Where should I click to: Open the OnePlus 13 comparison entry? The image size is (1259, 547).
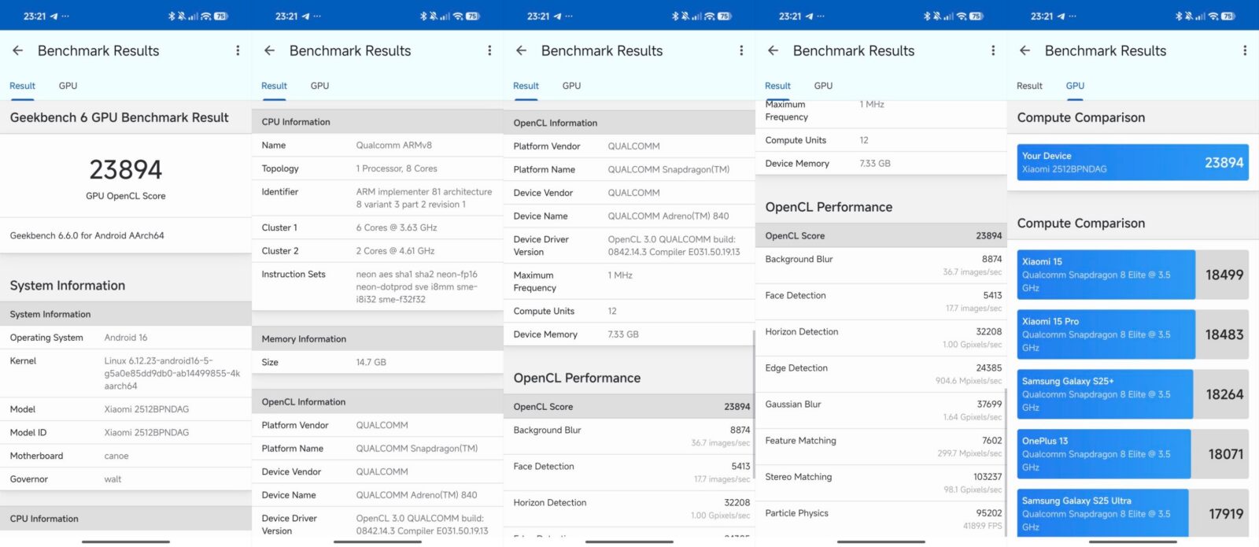point(1132,454)
